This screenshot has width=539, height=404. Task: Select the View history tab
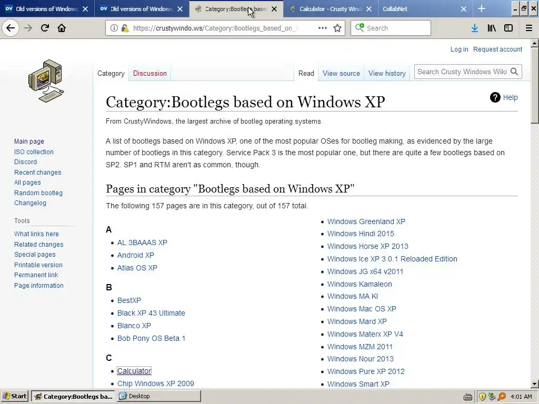pyautogui.click(x=387, y=73)
